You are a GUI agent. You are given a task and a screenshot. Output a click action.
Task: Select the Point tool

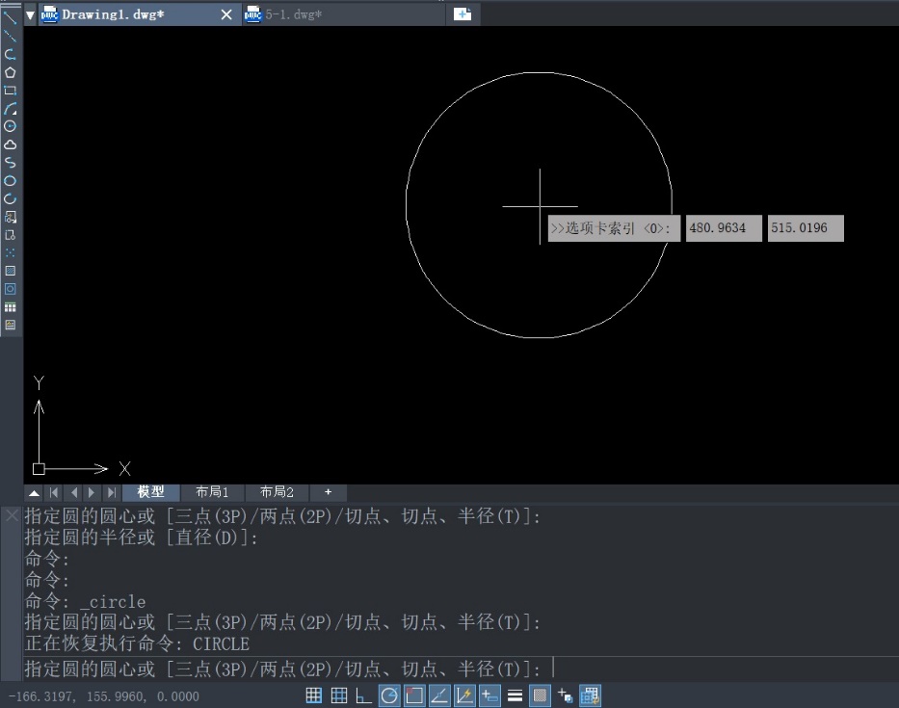(x=11, y=252)
